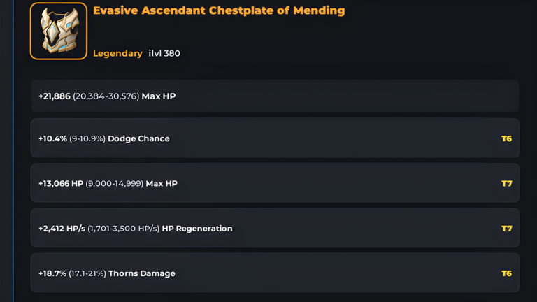Image resolution: width=537 pixels, height=302 pixels.
Task: Click the (20,384-30,576) Max HP range
Action: pos(106,96)
